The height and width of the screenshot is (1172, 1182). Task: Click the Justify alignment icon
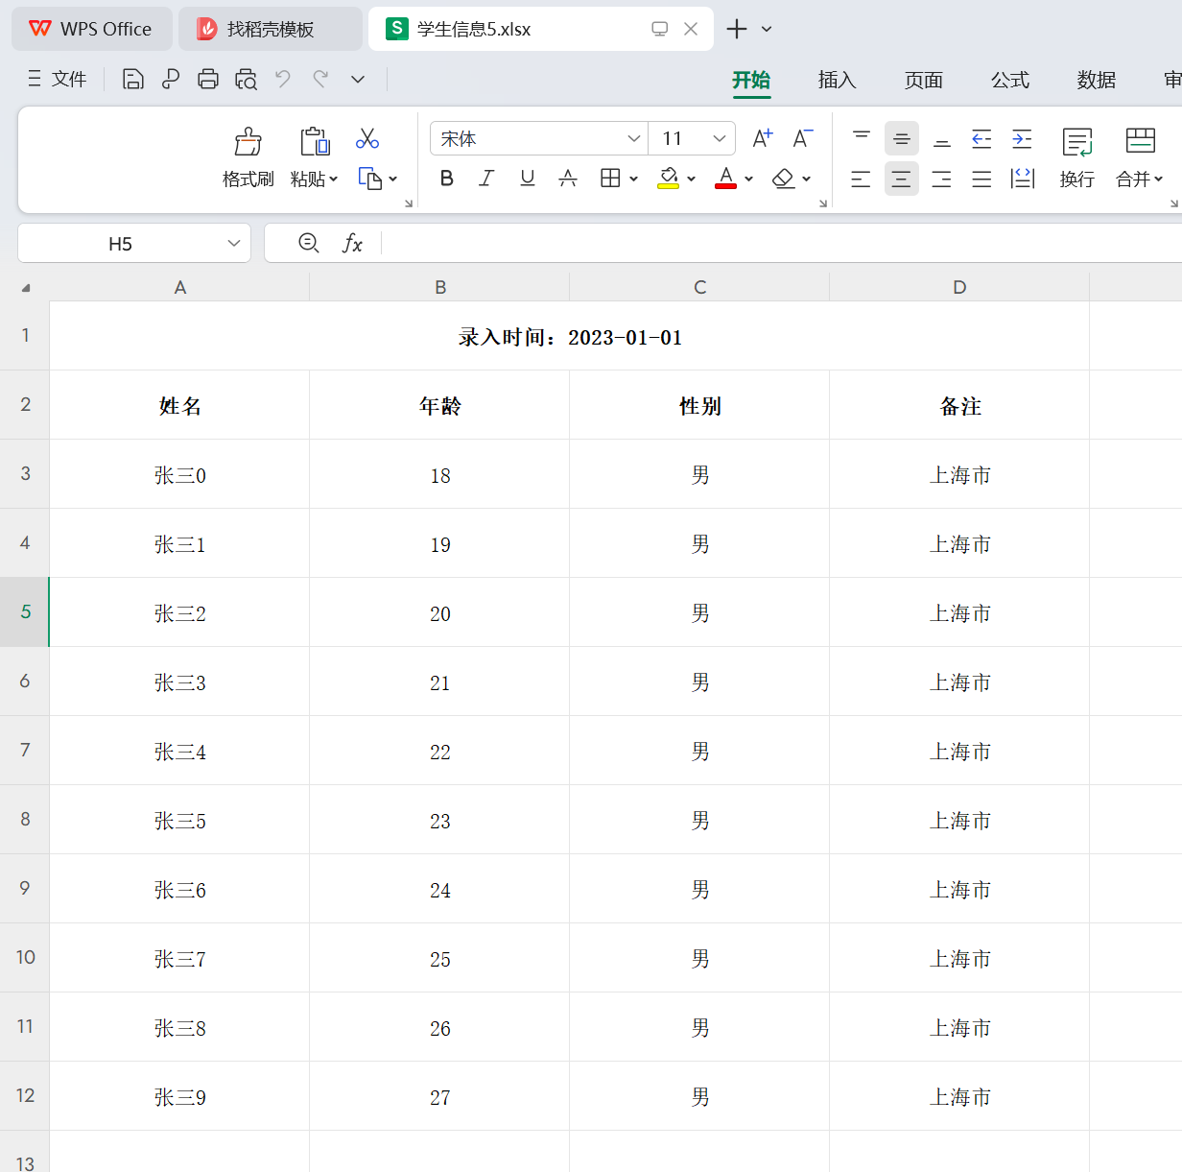point(981,179)
